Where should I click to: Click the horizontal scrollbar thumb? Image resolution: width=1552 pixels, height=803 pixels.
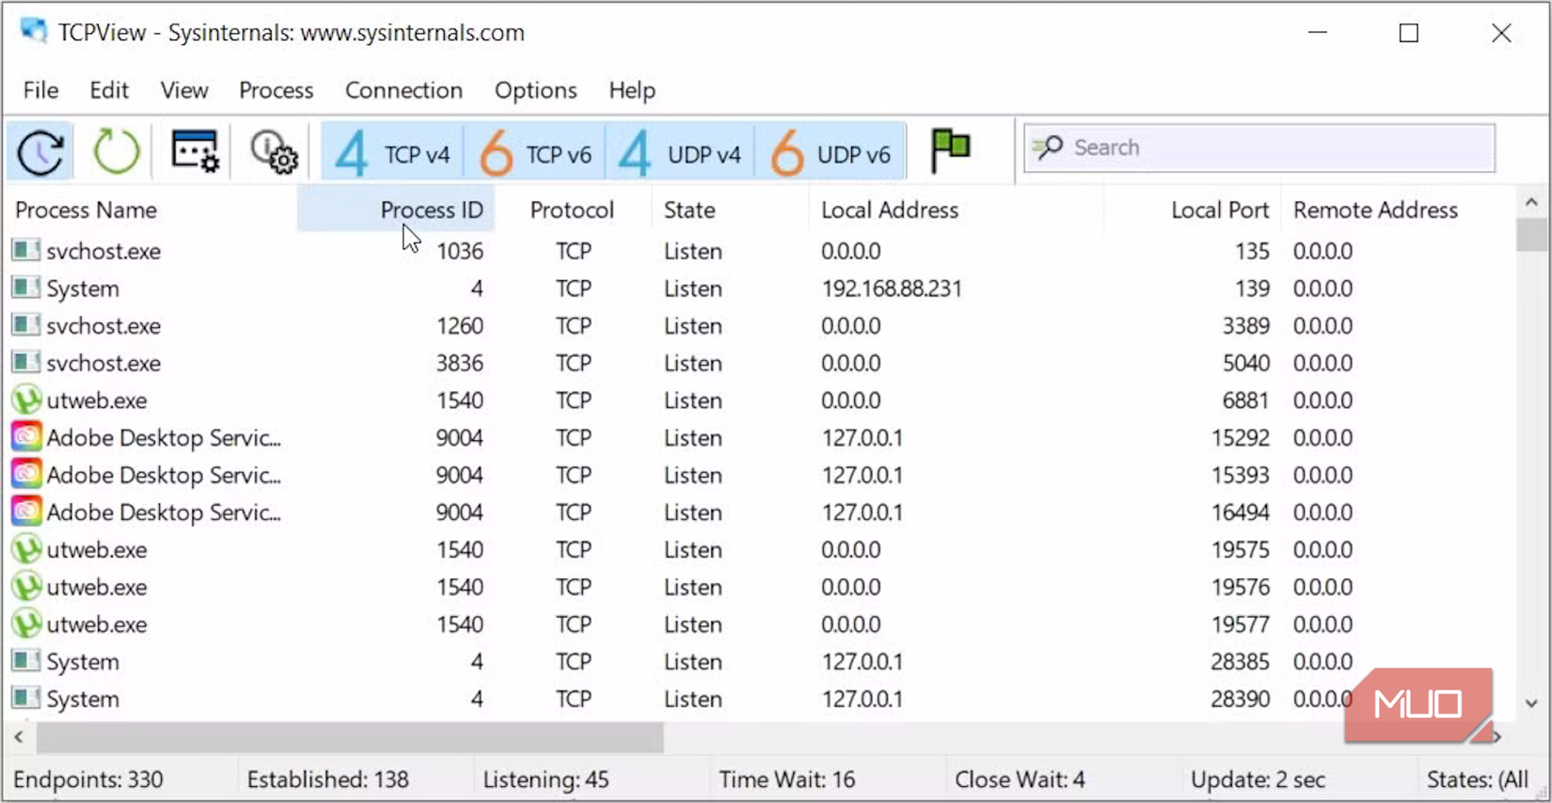pyautogui.click(x=350, y=738)
